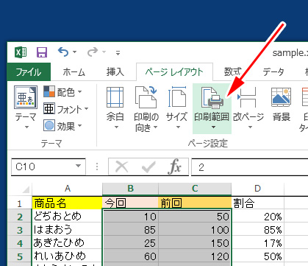
Task: Select row 4 header
Action: click(20, 243)
